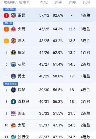Select the Kings (国王) team logo
Image resolution: width=96 pixels, height=139 pixels.
[x=13, y=113]
